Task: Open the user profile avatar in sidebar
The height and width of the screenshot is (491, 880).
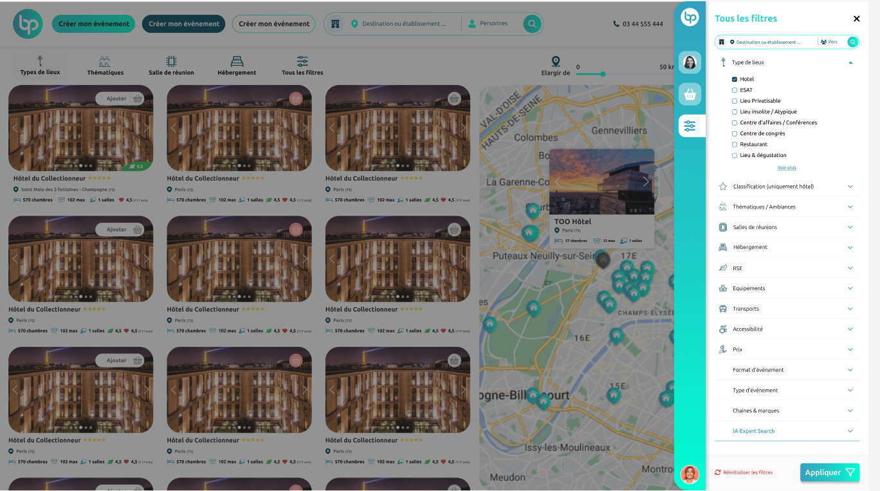Action: 690,62
